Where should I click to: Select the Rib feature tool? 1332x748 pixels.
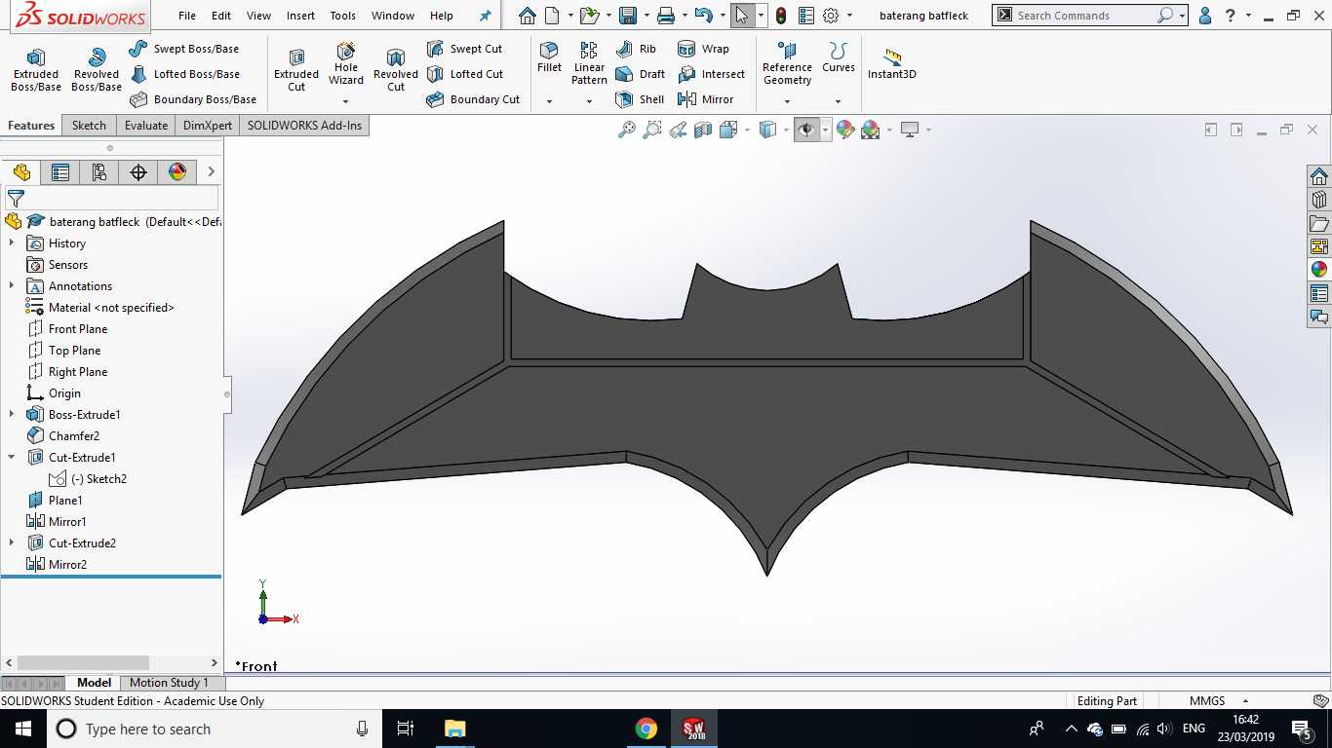click(x=636, y=49)
